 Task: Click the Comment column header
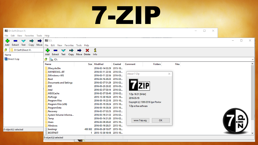[133, 64]
